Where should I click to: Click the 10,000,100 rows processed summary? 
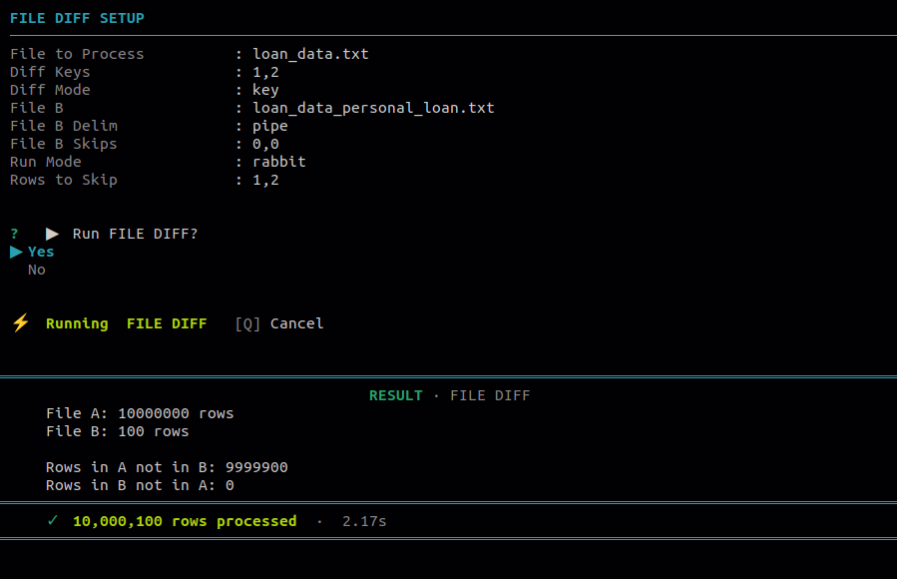click(x=185, y=521)
